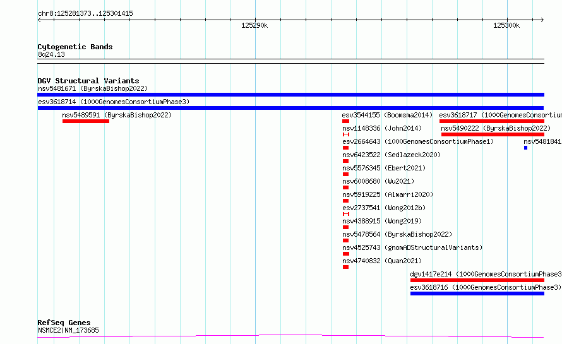Select the red block under esv3544155
This screenshot has height=344, width=562.
[345, 121]
